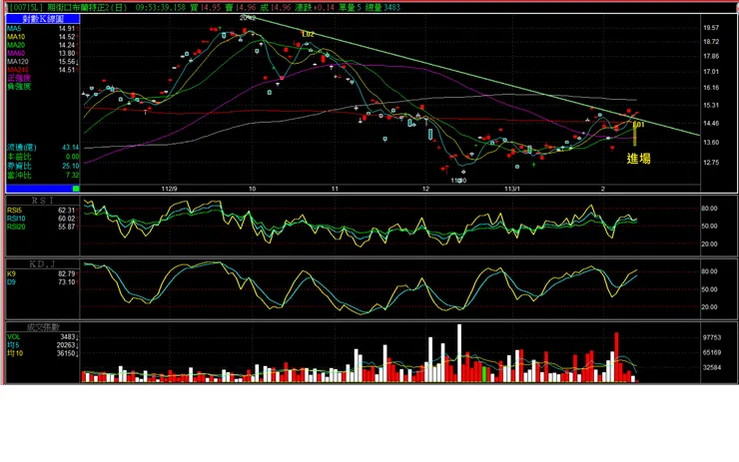Click the RSI5 value 62.31
The width and height of the screenshot is (739, 462).
point(67,211)
